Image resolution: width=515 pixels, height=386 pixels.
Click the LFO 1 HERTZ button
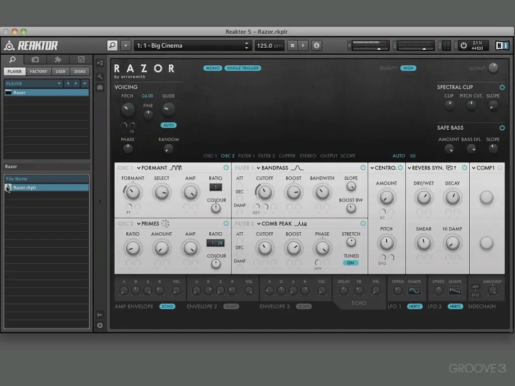(414, 306)
